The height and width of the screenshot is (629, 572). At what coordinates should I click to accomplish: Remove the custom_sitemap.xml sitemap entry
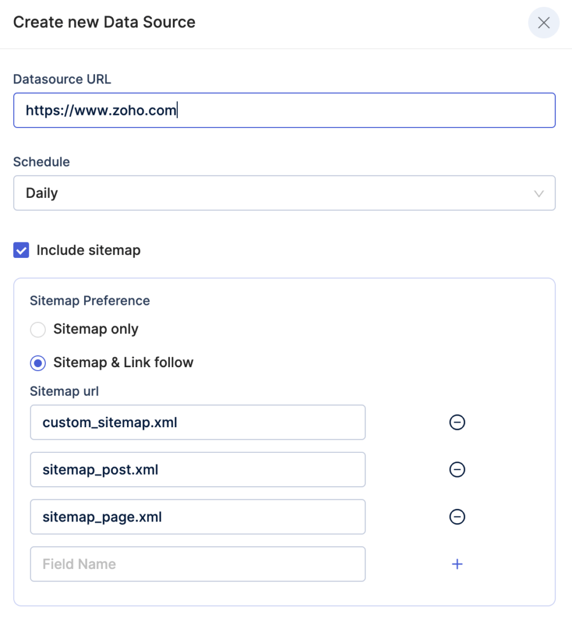(x=457, y=423)
